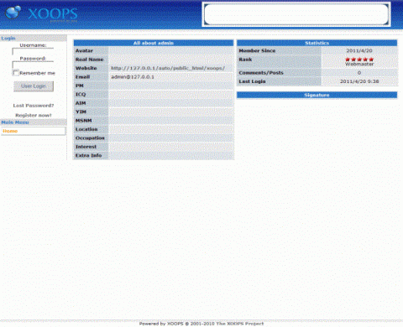The width and height of the screenshot is (403, 327).
Task: Click the All about admin header
Action: (x=154, y=43)
